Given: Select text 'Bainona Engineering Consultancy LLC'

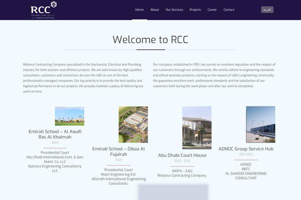Looking at the screenshot, I should [x=55, y=168].
